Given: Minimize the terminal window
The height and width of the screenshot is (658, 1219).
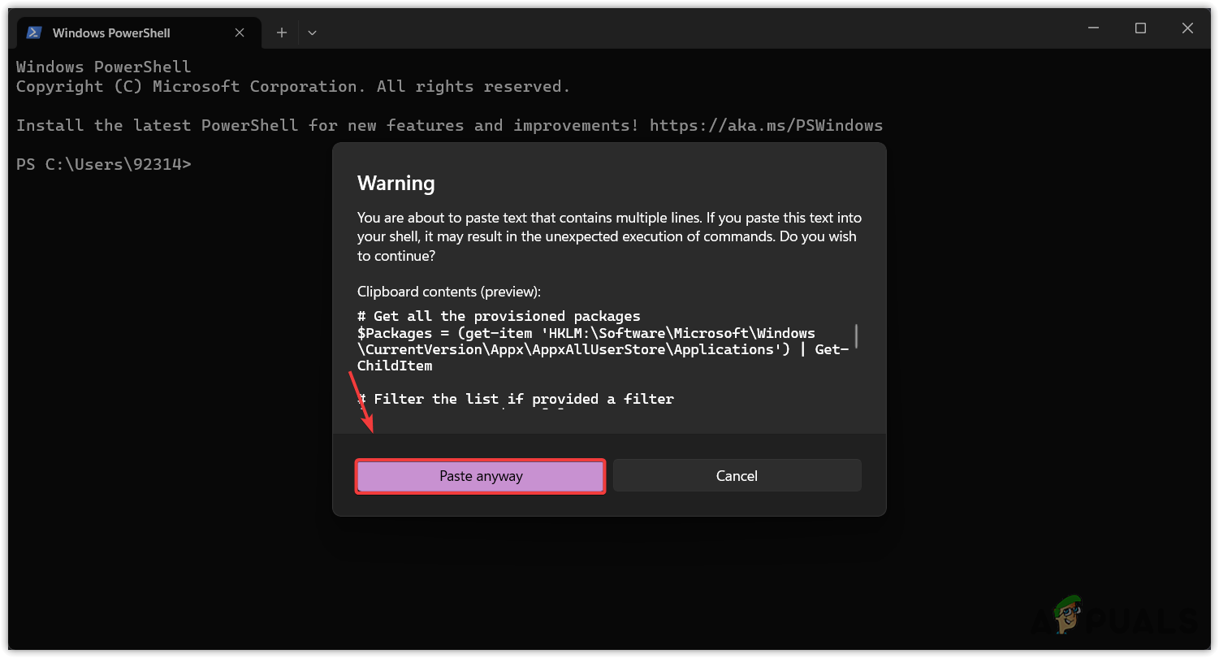Looking at the screenshot, I should (1093, 28).
